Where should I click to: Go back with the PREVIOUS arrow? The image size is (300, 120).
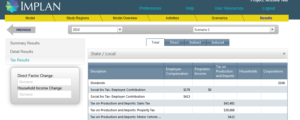click(21, 30)
